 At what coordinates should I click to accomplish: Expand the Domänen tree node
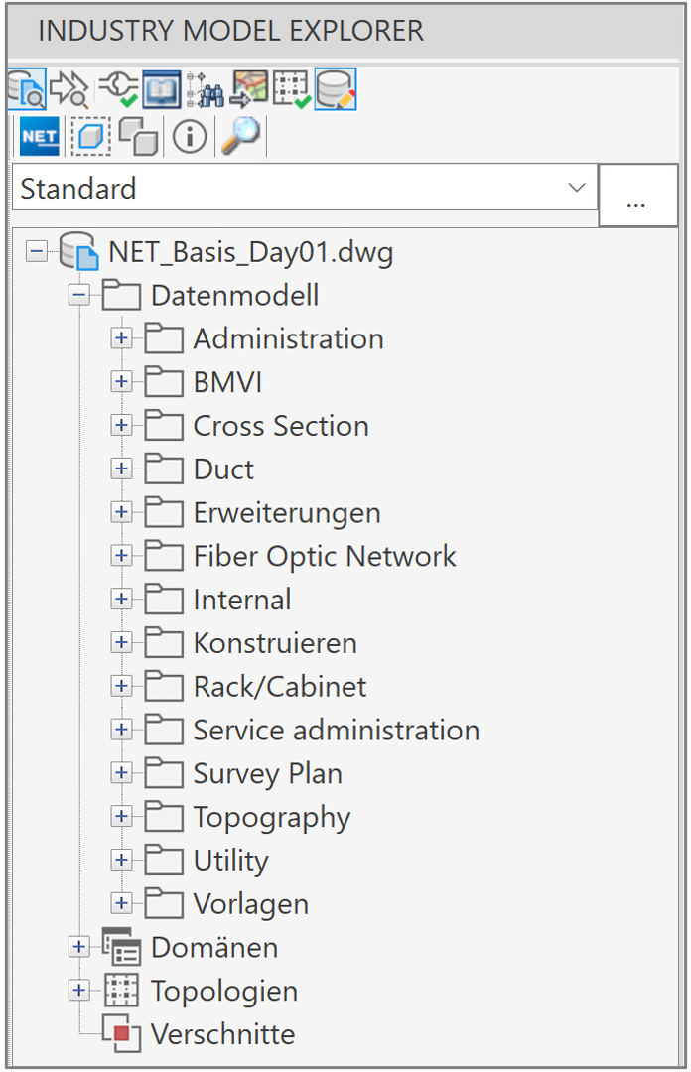(78, 947)
